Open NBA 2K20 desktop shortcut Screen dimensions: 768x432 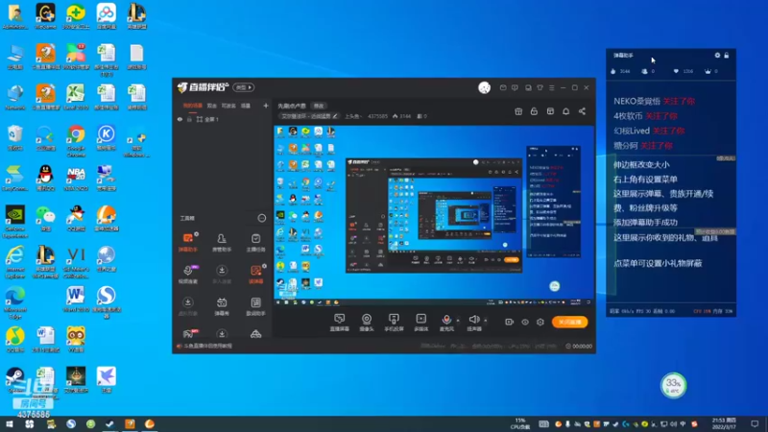(76, 179)
